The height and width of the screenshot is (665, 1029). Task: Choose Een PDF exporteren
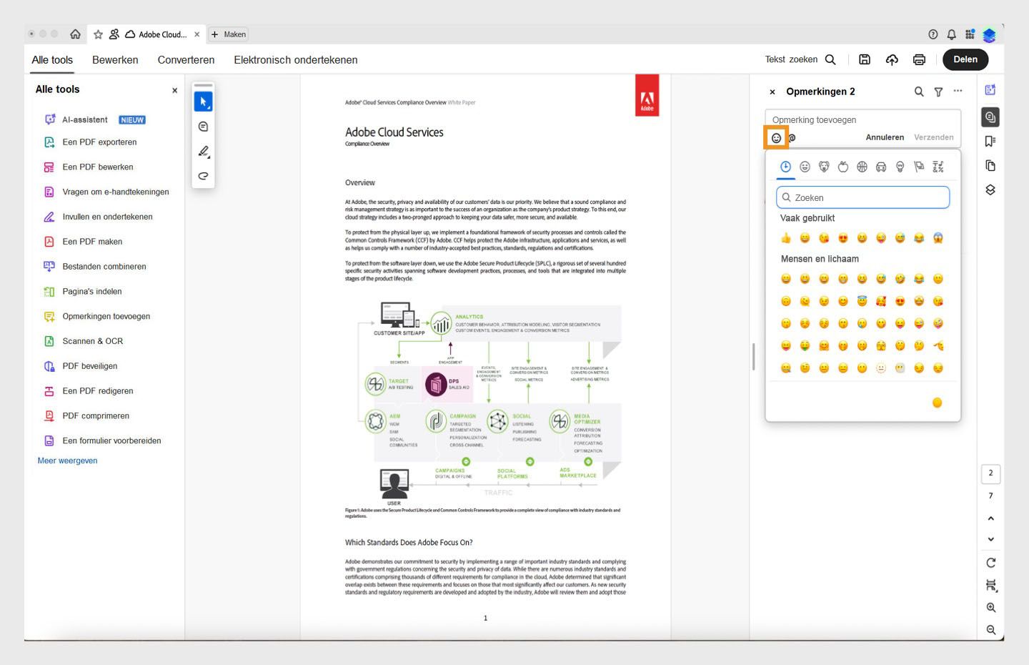tap(99, 142)
